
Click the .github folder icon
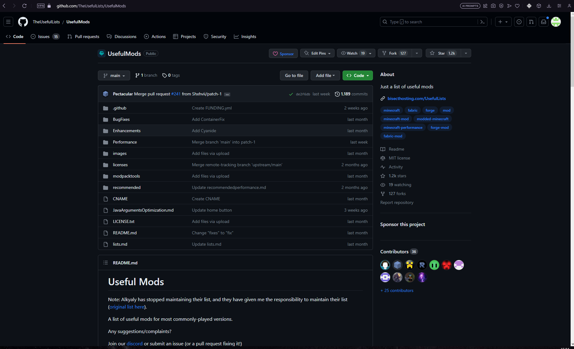pyautogui.click(x=106, y=108)
